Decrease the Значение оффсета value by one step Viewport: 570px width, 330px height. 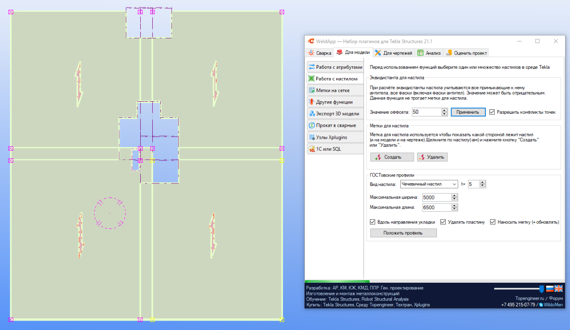click(x=444, y=114)
